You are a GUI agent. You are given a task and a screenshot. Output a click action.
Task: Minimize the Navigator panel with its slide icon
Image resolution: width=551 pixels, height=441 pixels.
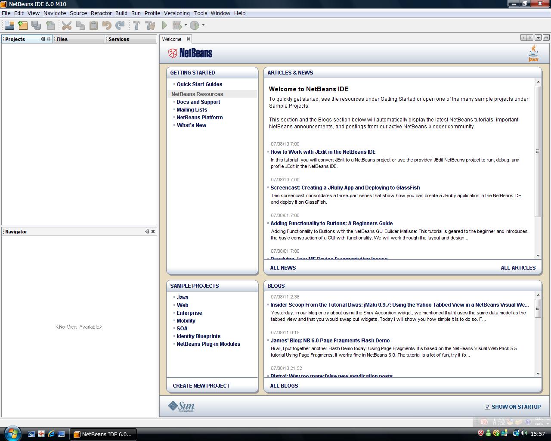147,231
